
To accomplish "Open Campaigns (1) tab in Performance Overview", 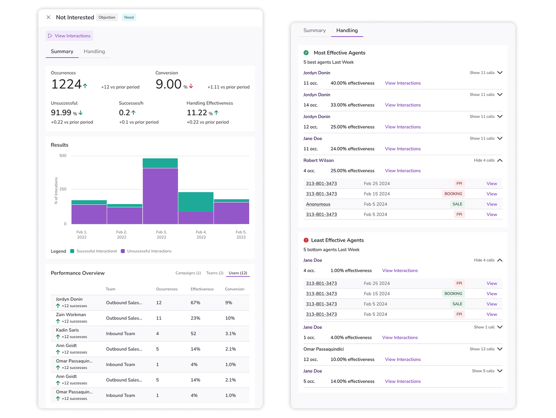I will point(188,273).
